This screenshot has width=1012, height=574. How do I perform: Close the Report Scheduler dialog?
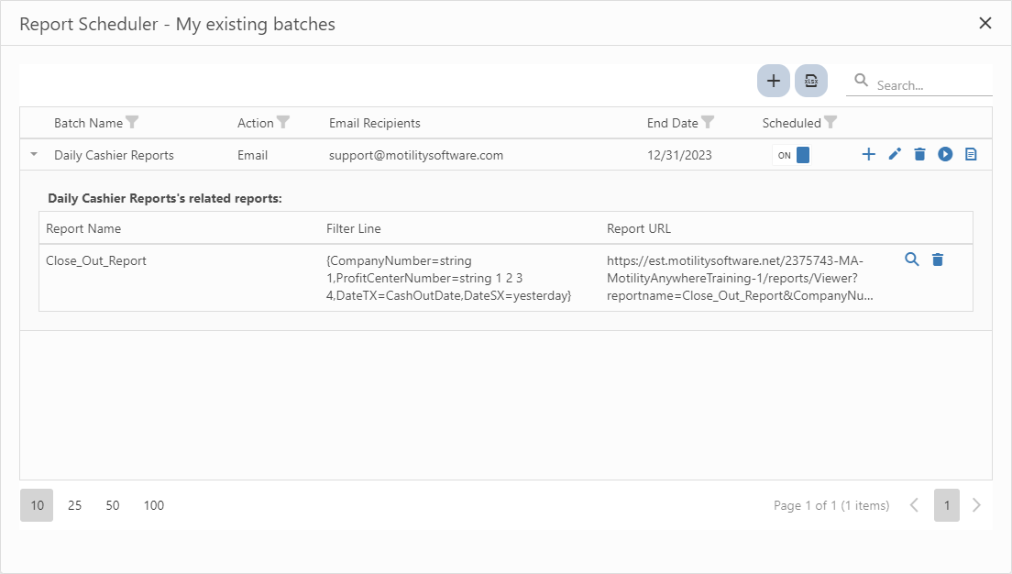pos(984,23)
